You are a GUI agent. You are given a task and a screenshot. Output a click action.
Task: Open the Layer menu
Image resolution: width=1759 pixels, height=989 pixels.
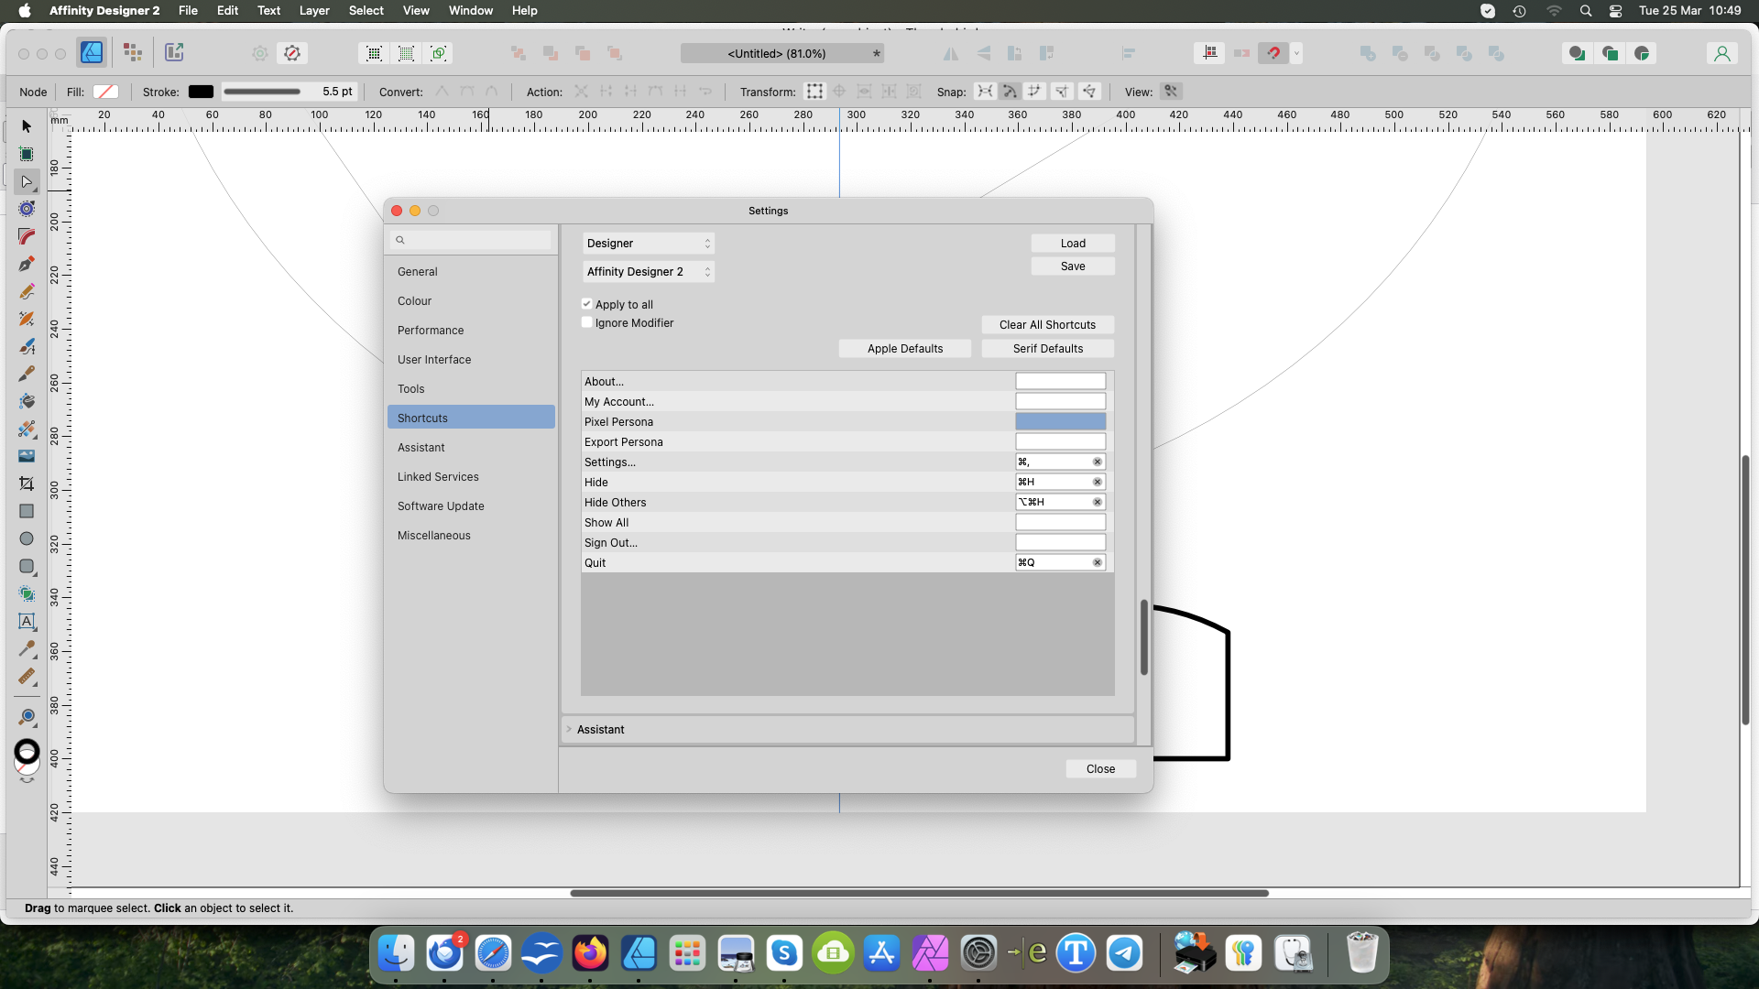tap(314, 11)
